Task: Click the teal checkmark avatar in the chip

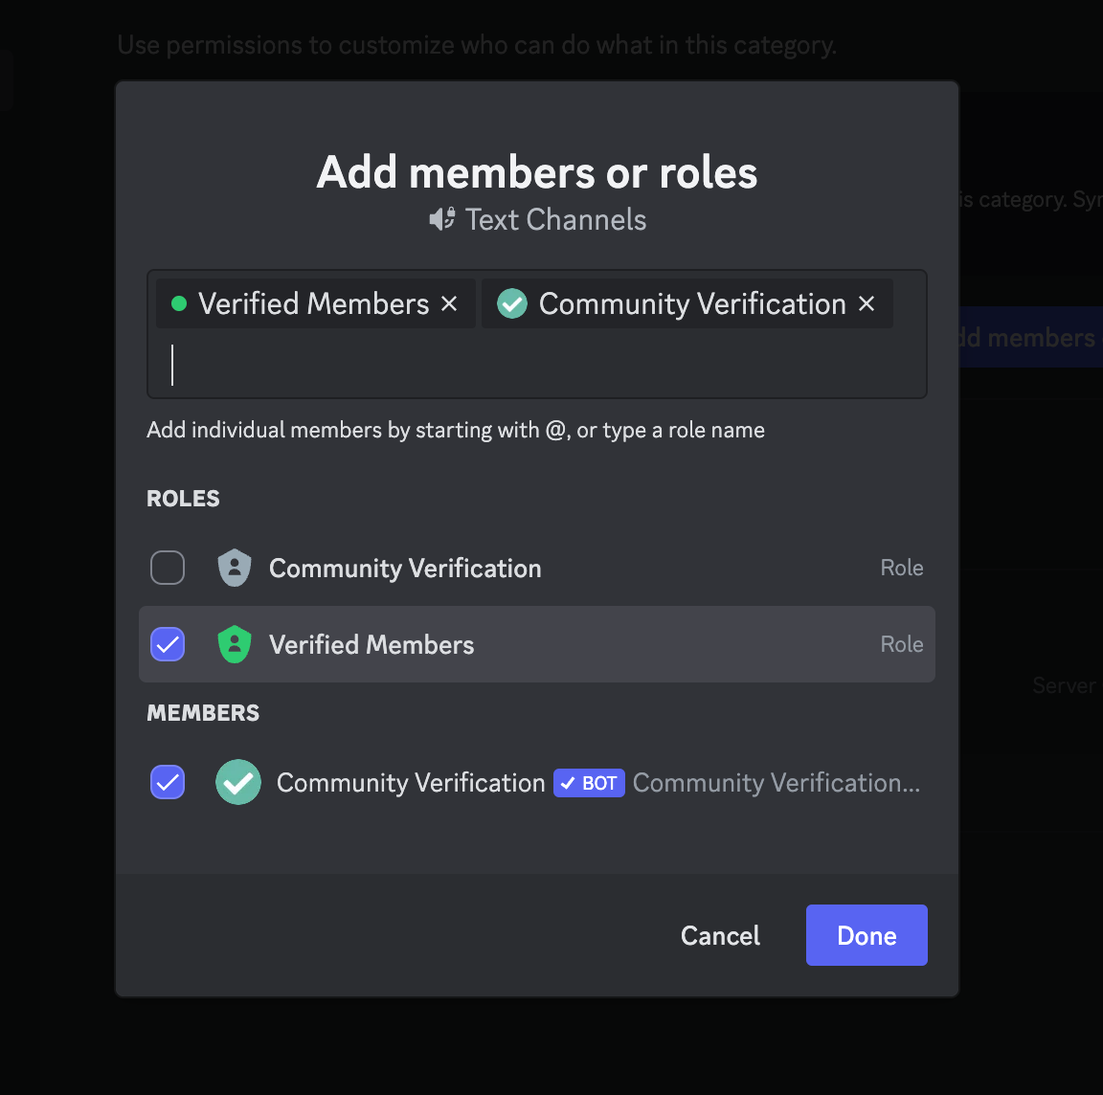Action: pyautogui.click(x=512, y=304)
